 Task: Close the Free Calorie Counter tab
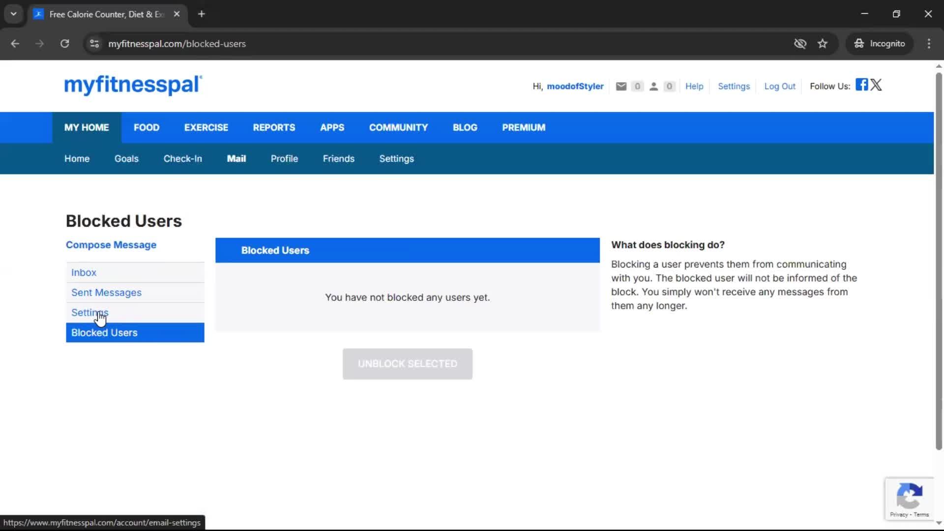point(177,14)
